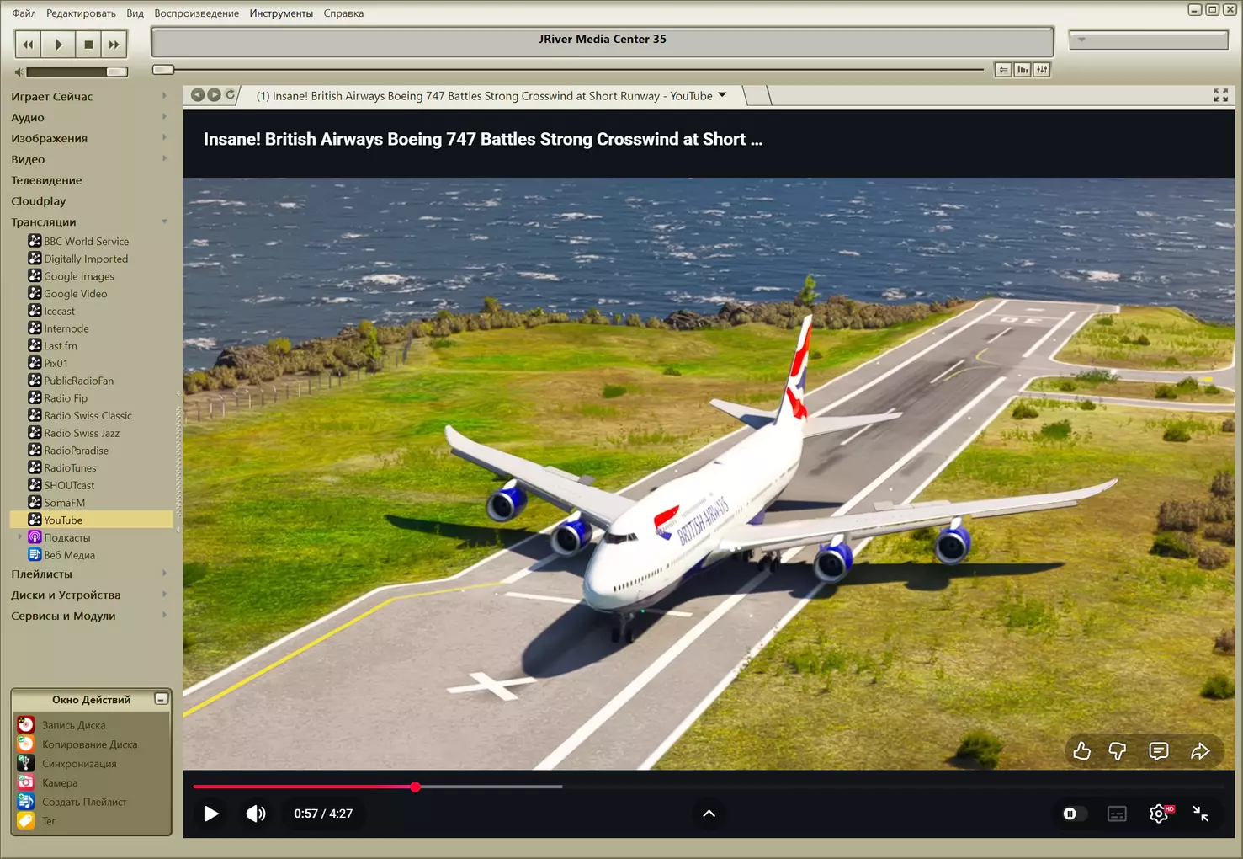Screen dimensions: 1243x859
Task: Mute audio via the speaker icon
Action: [19, 72]
